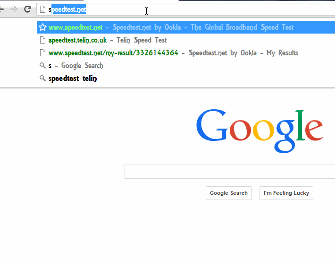Screen dimensions: 335x261
Task: Click the I'm Feeling Lucky button
Action: (286, 193)
